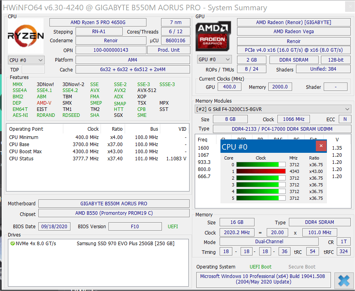
Task: Click the AMD Radeon Vega field
Action: tap(294, 32)
